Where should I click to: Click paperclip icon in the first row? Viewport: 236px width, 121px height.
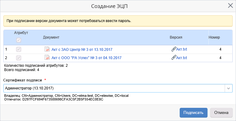click(x=174, y=49)
